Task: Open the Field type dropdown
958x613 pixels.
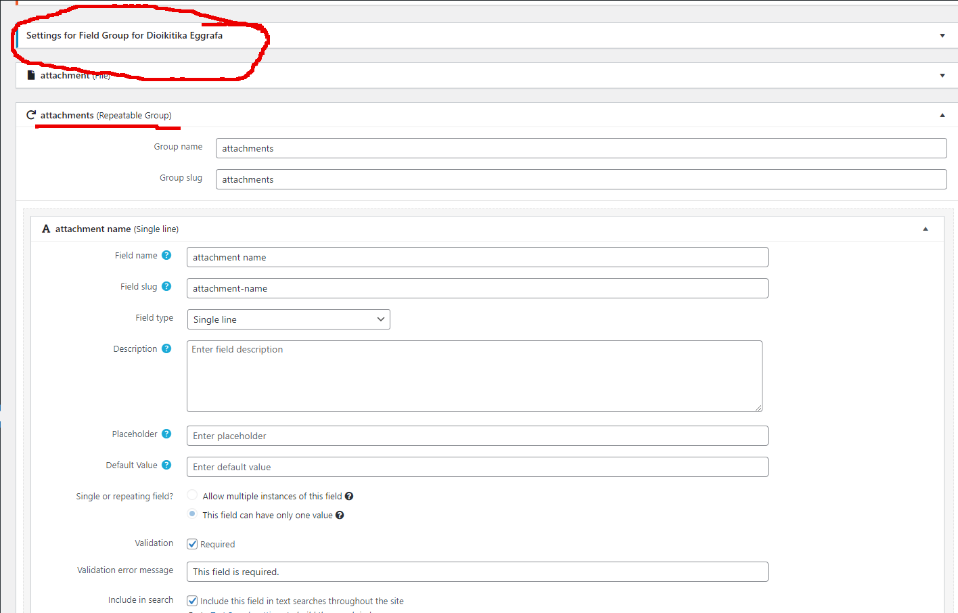Action: (288, 319)
